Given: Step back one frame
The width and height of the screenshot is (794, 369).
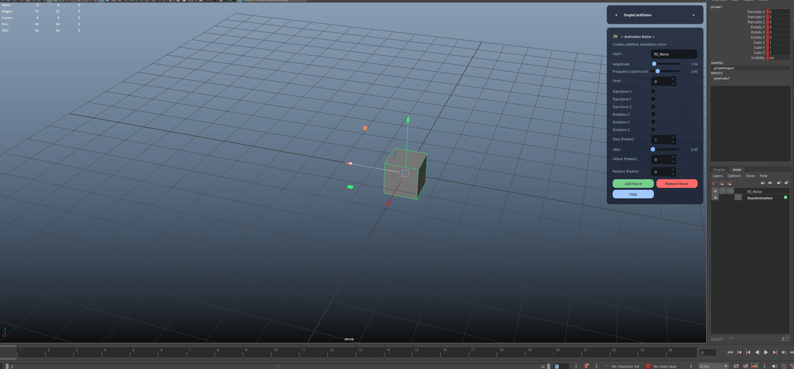Looking at the screenshot, I should tap(739, 352).
